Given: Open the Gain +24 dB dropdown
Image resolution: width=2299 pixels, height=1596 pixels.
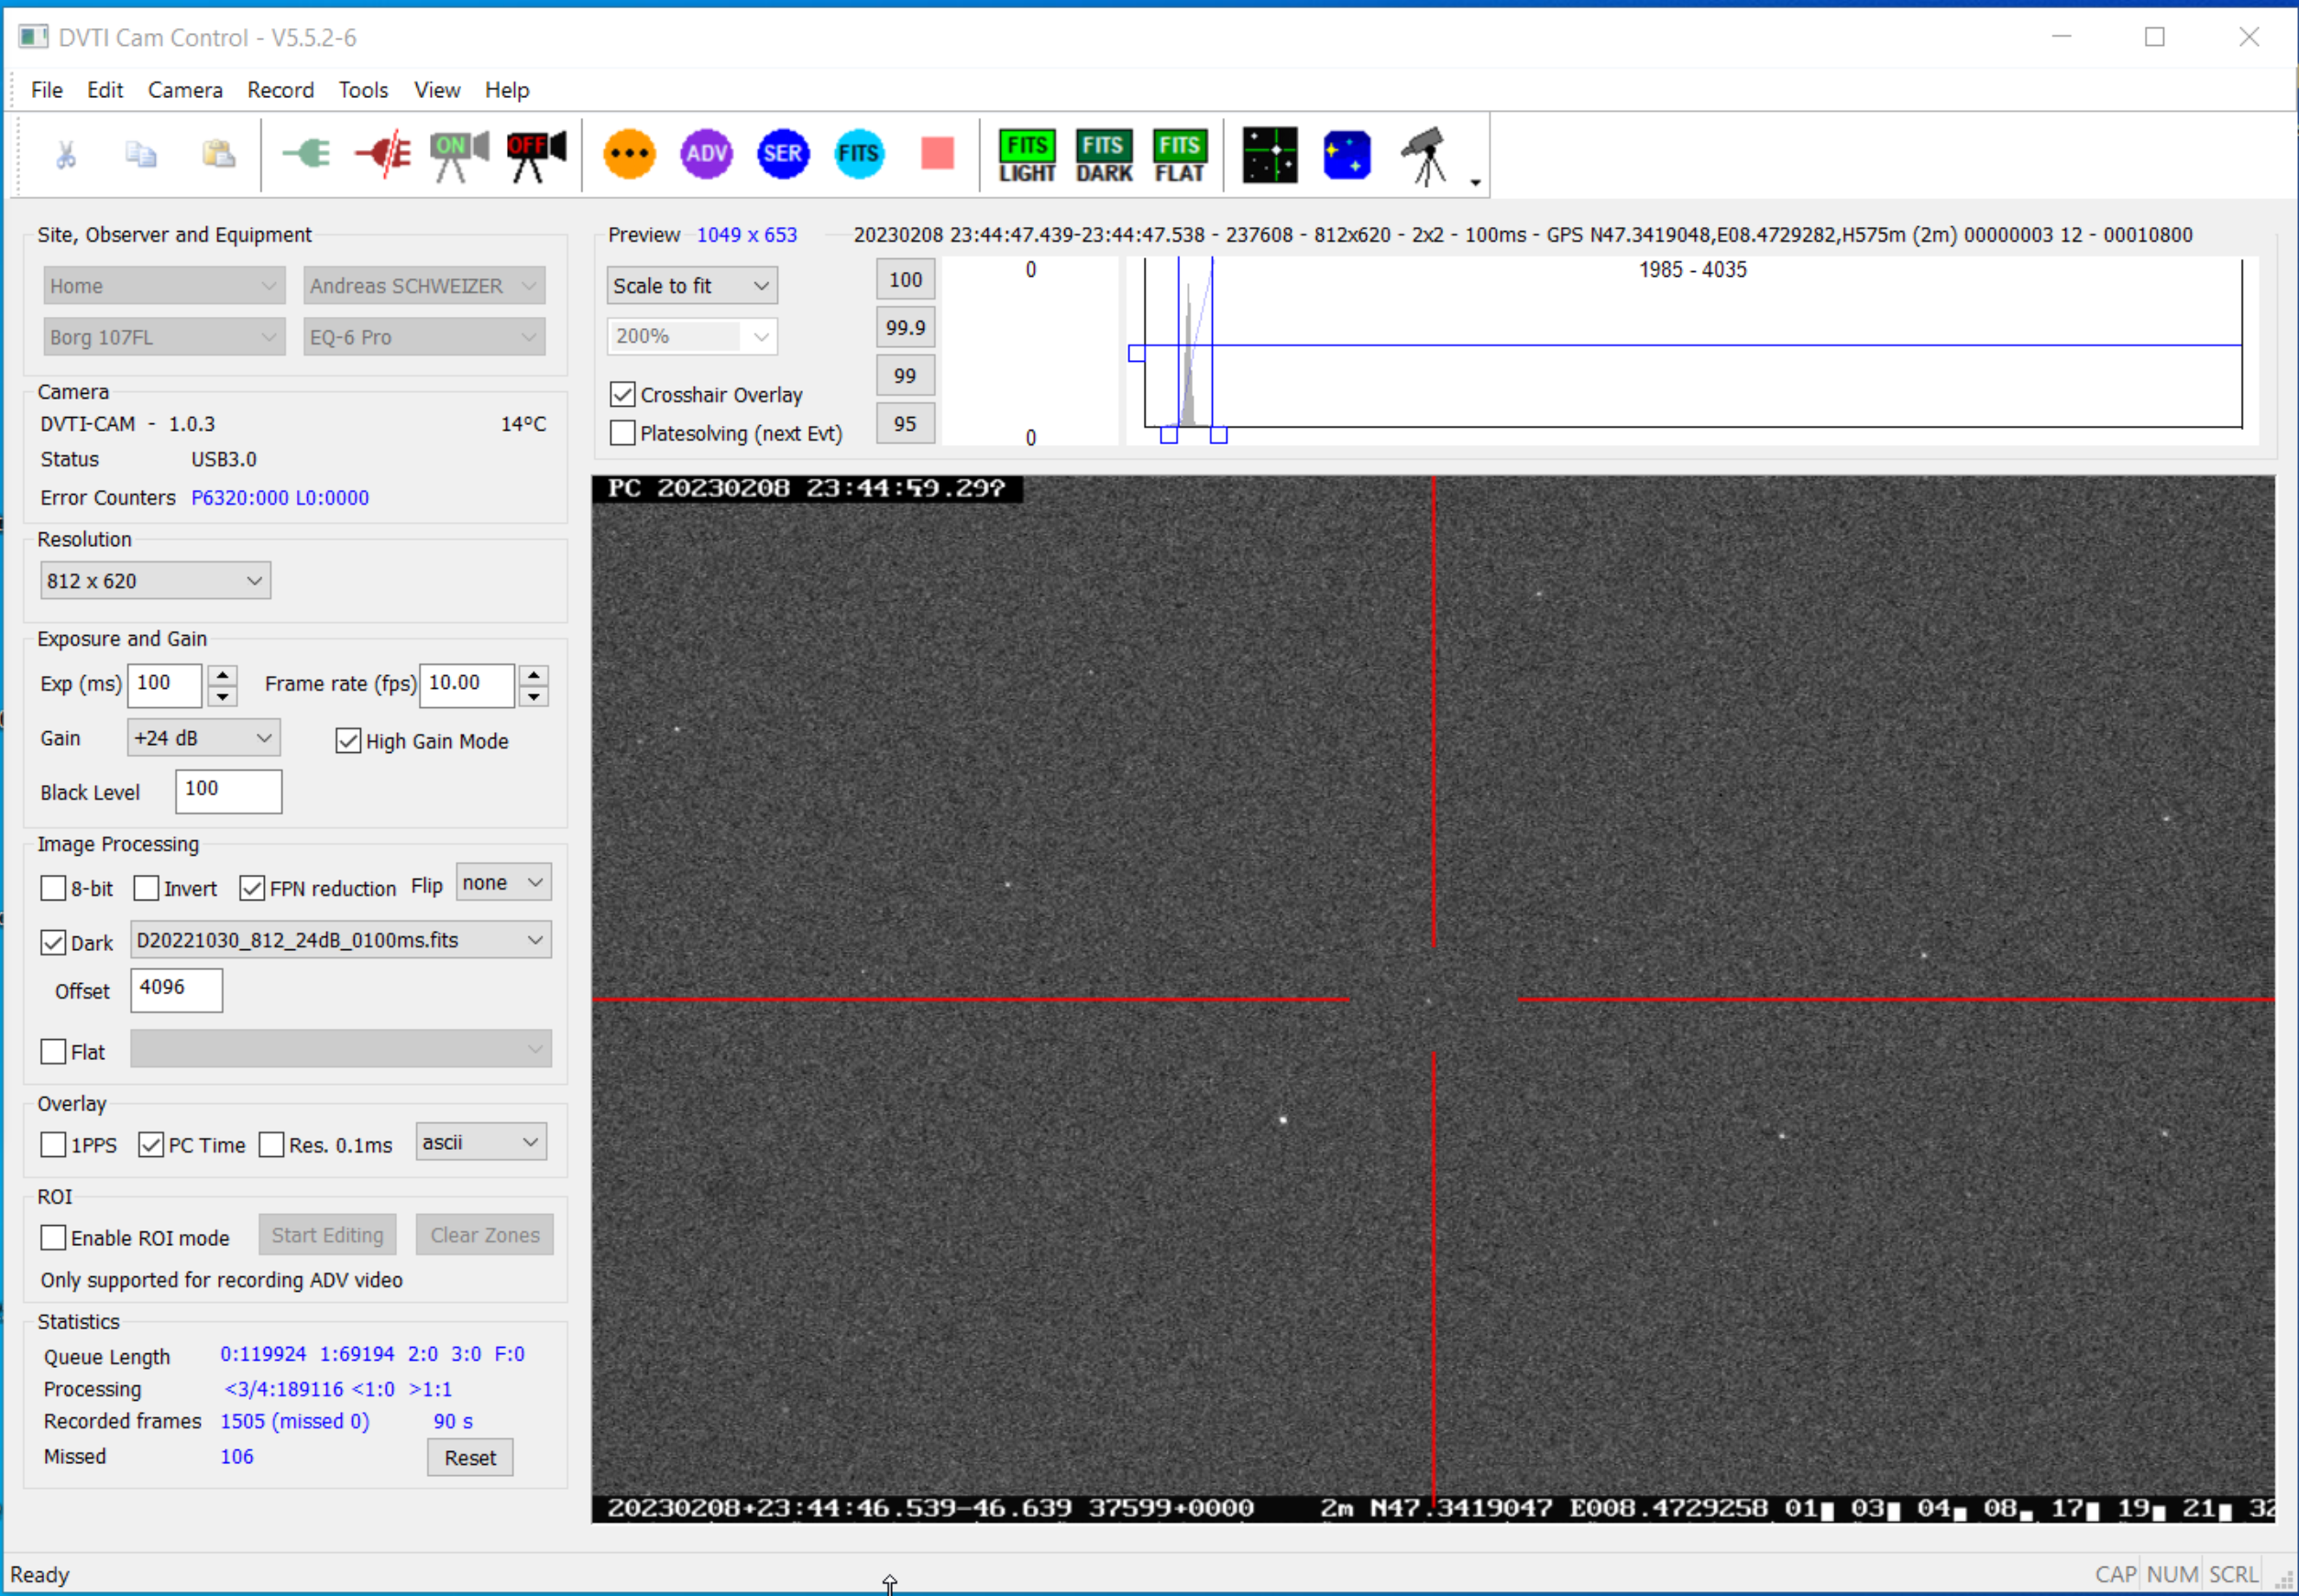Looking at the screenshot, I should 203,738.
